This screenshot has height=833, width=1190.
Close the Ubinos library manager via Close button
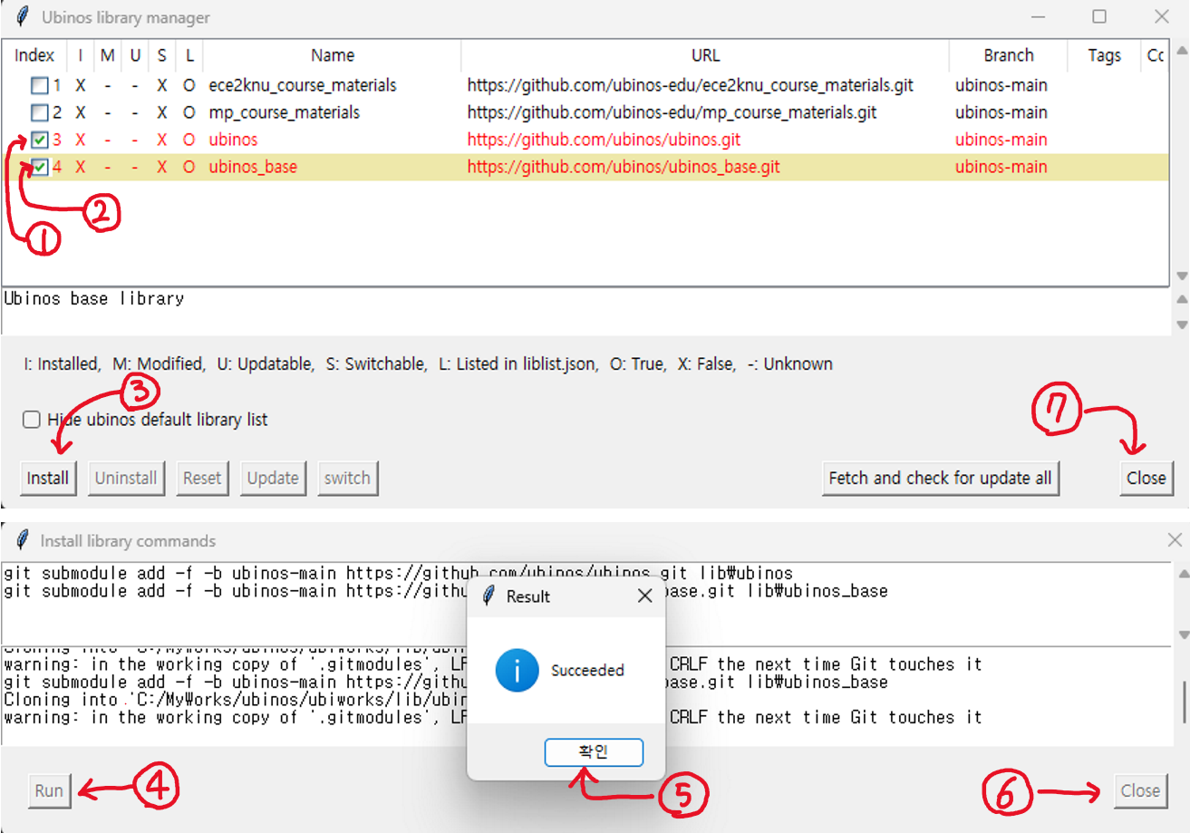(x=1146, y=478)
